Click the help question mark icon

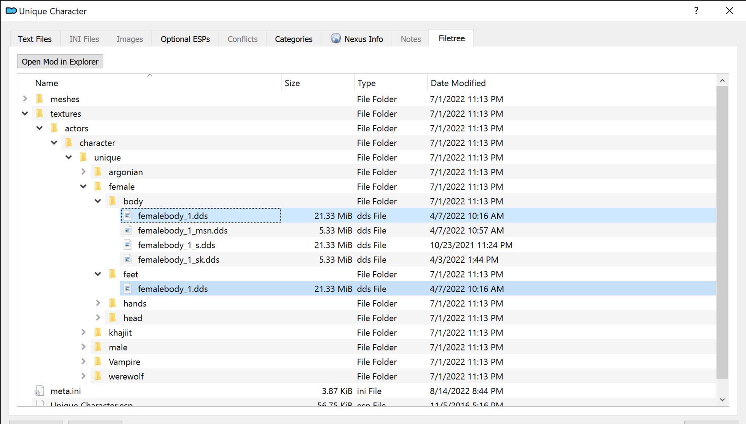pyautogui.click(x=696, y=11)
